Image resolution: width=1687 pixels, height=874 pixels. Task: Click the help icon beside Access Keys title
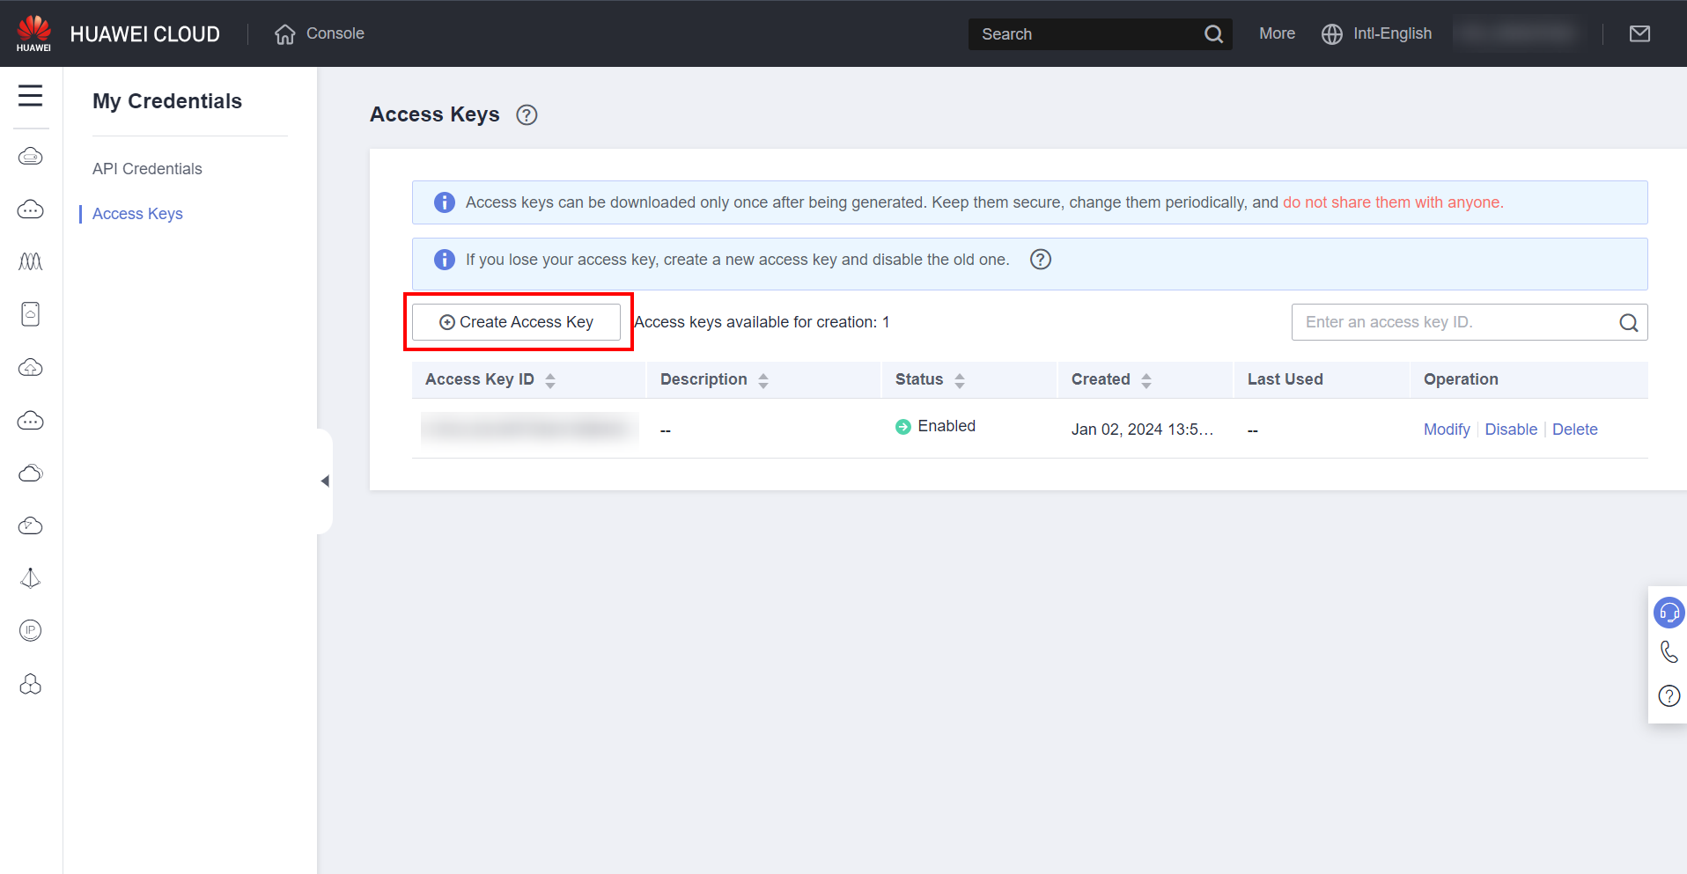tap(527, 115)
